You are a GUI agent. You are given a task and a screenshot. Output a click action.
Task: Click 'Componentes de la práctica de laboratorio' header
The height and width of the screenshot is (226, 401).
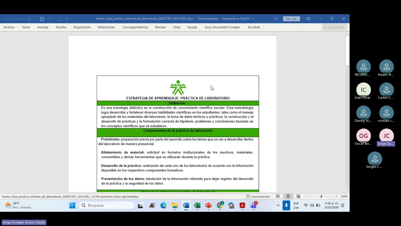click(x=178, y=131)
